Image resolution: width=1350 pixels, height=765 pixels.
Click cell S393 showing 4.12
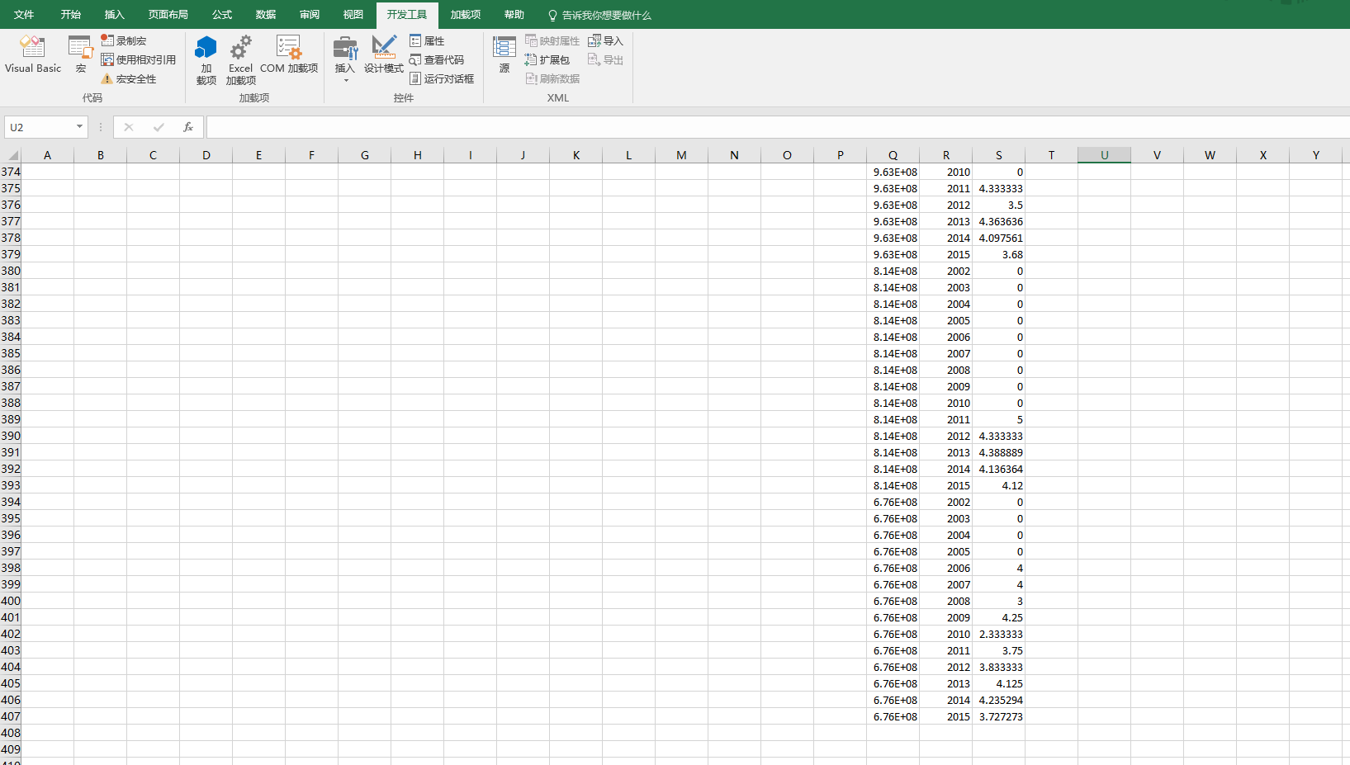(998, 485)
